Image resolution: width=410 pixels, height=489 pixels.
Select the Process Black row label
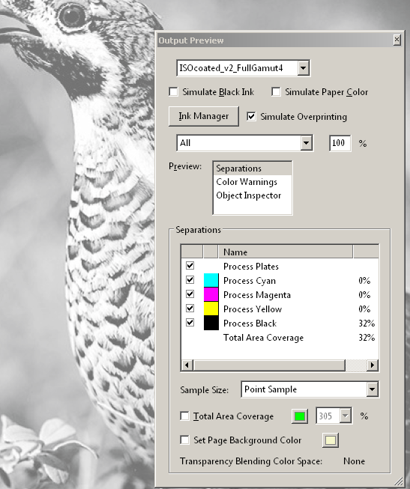(x=250, y=324)
